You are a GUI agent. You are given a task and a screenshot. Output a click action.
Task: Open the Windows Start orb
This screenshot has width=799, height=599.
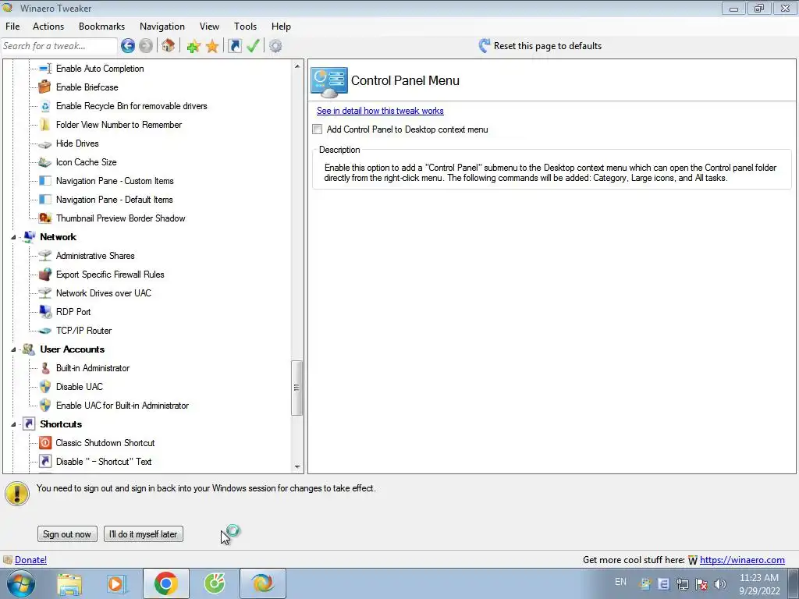(x=20, y=583)
